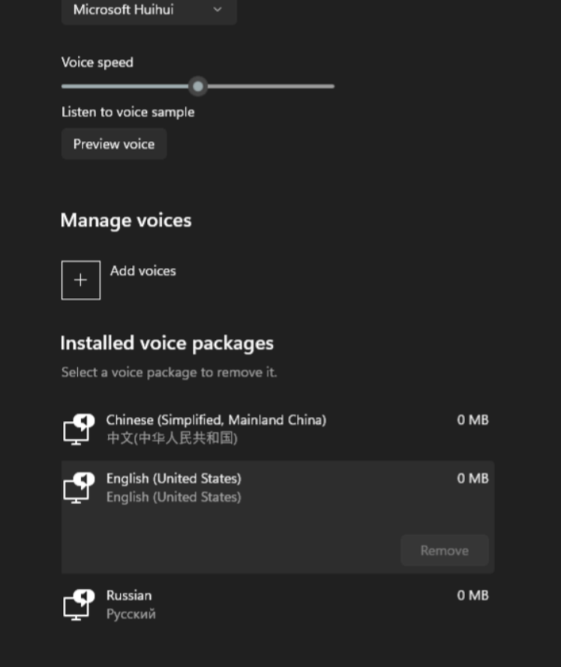Remove the English (United States) voice package
Viewport: 561px width, 667px height.
tap(444, 550)
